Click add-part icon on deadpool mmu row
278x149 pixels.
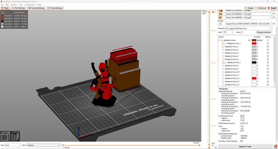pos(268,40)
